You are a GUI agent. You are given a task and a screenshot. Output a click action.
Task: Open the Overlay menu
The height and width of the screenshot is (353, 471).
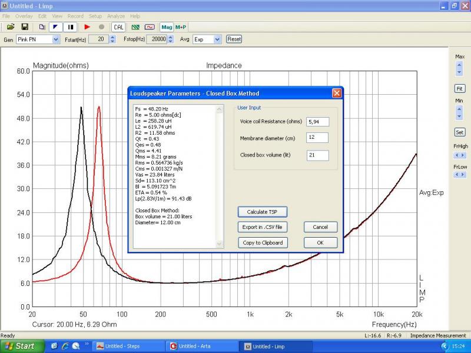tap(24, 16)
